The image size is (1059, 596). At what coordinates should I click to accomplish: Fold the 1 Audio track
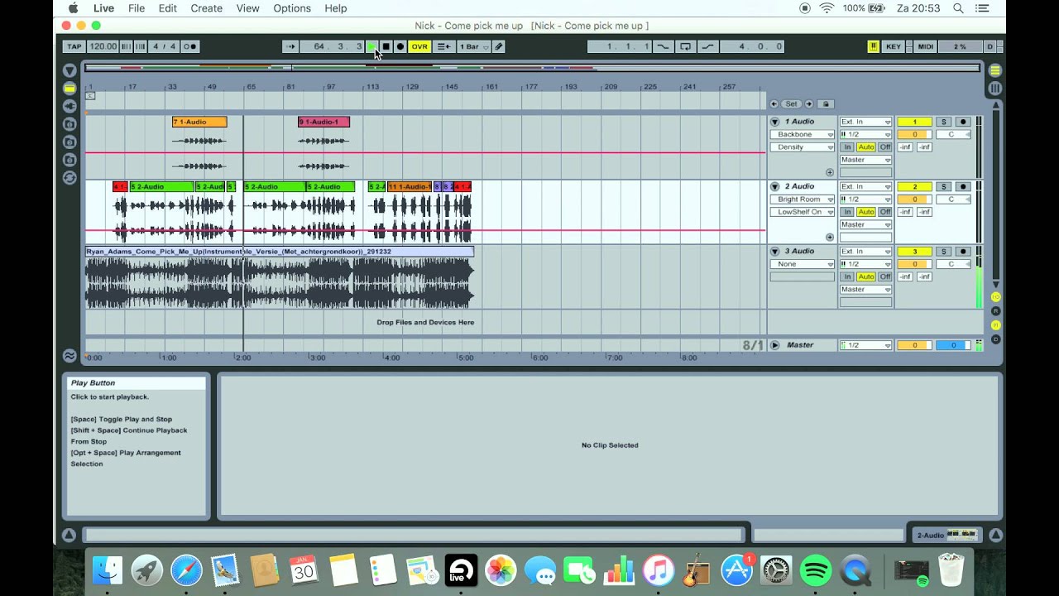pos(775,122)
